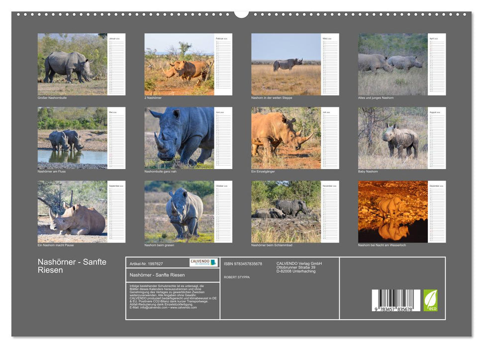Click the ISBN 9783457835678 text
The width and height of the screenshot is (483, 348).
tap(243, 263)
